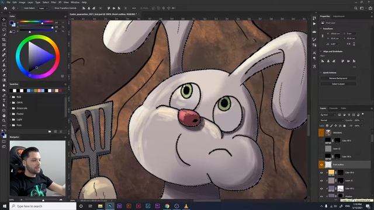This screenshot has width=374, height=210.
Task: Select the Crop tool
Action: click(x=4, y=40)
